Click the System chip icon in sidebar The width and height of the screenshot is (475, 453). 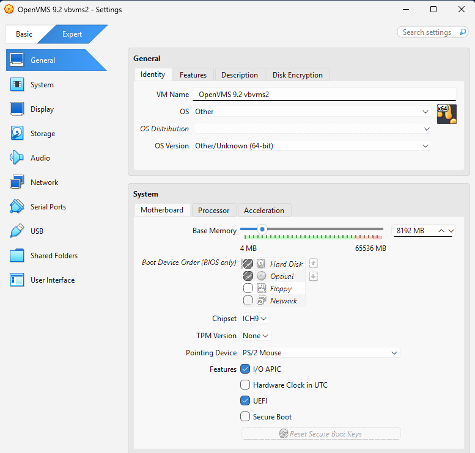tap(17, 84)
